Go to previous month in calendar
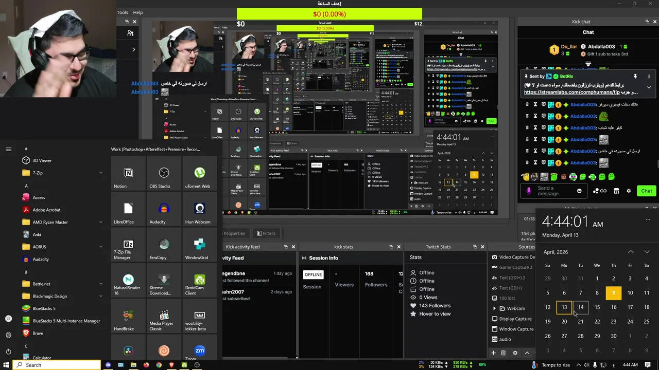Viewport: 659px width, 370px height. (631, 252)
